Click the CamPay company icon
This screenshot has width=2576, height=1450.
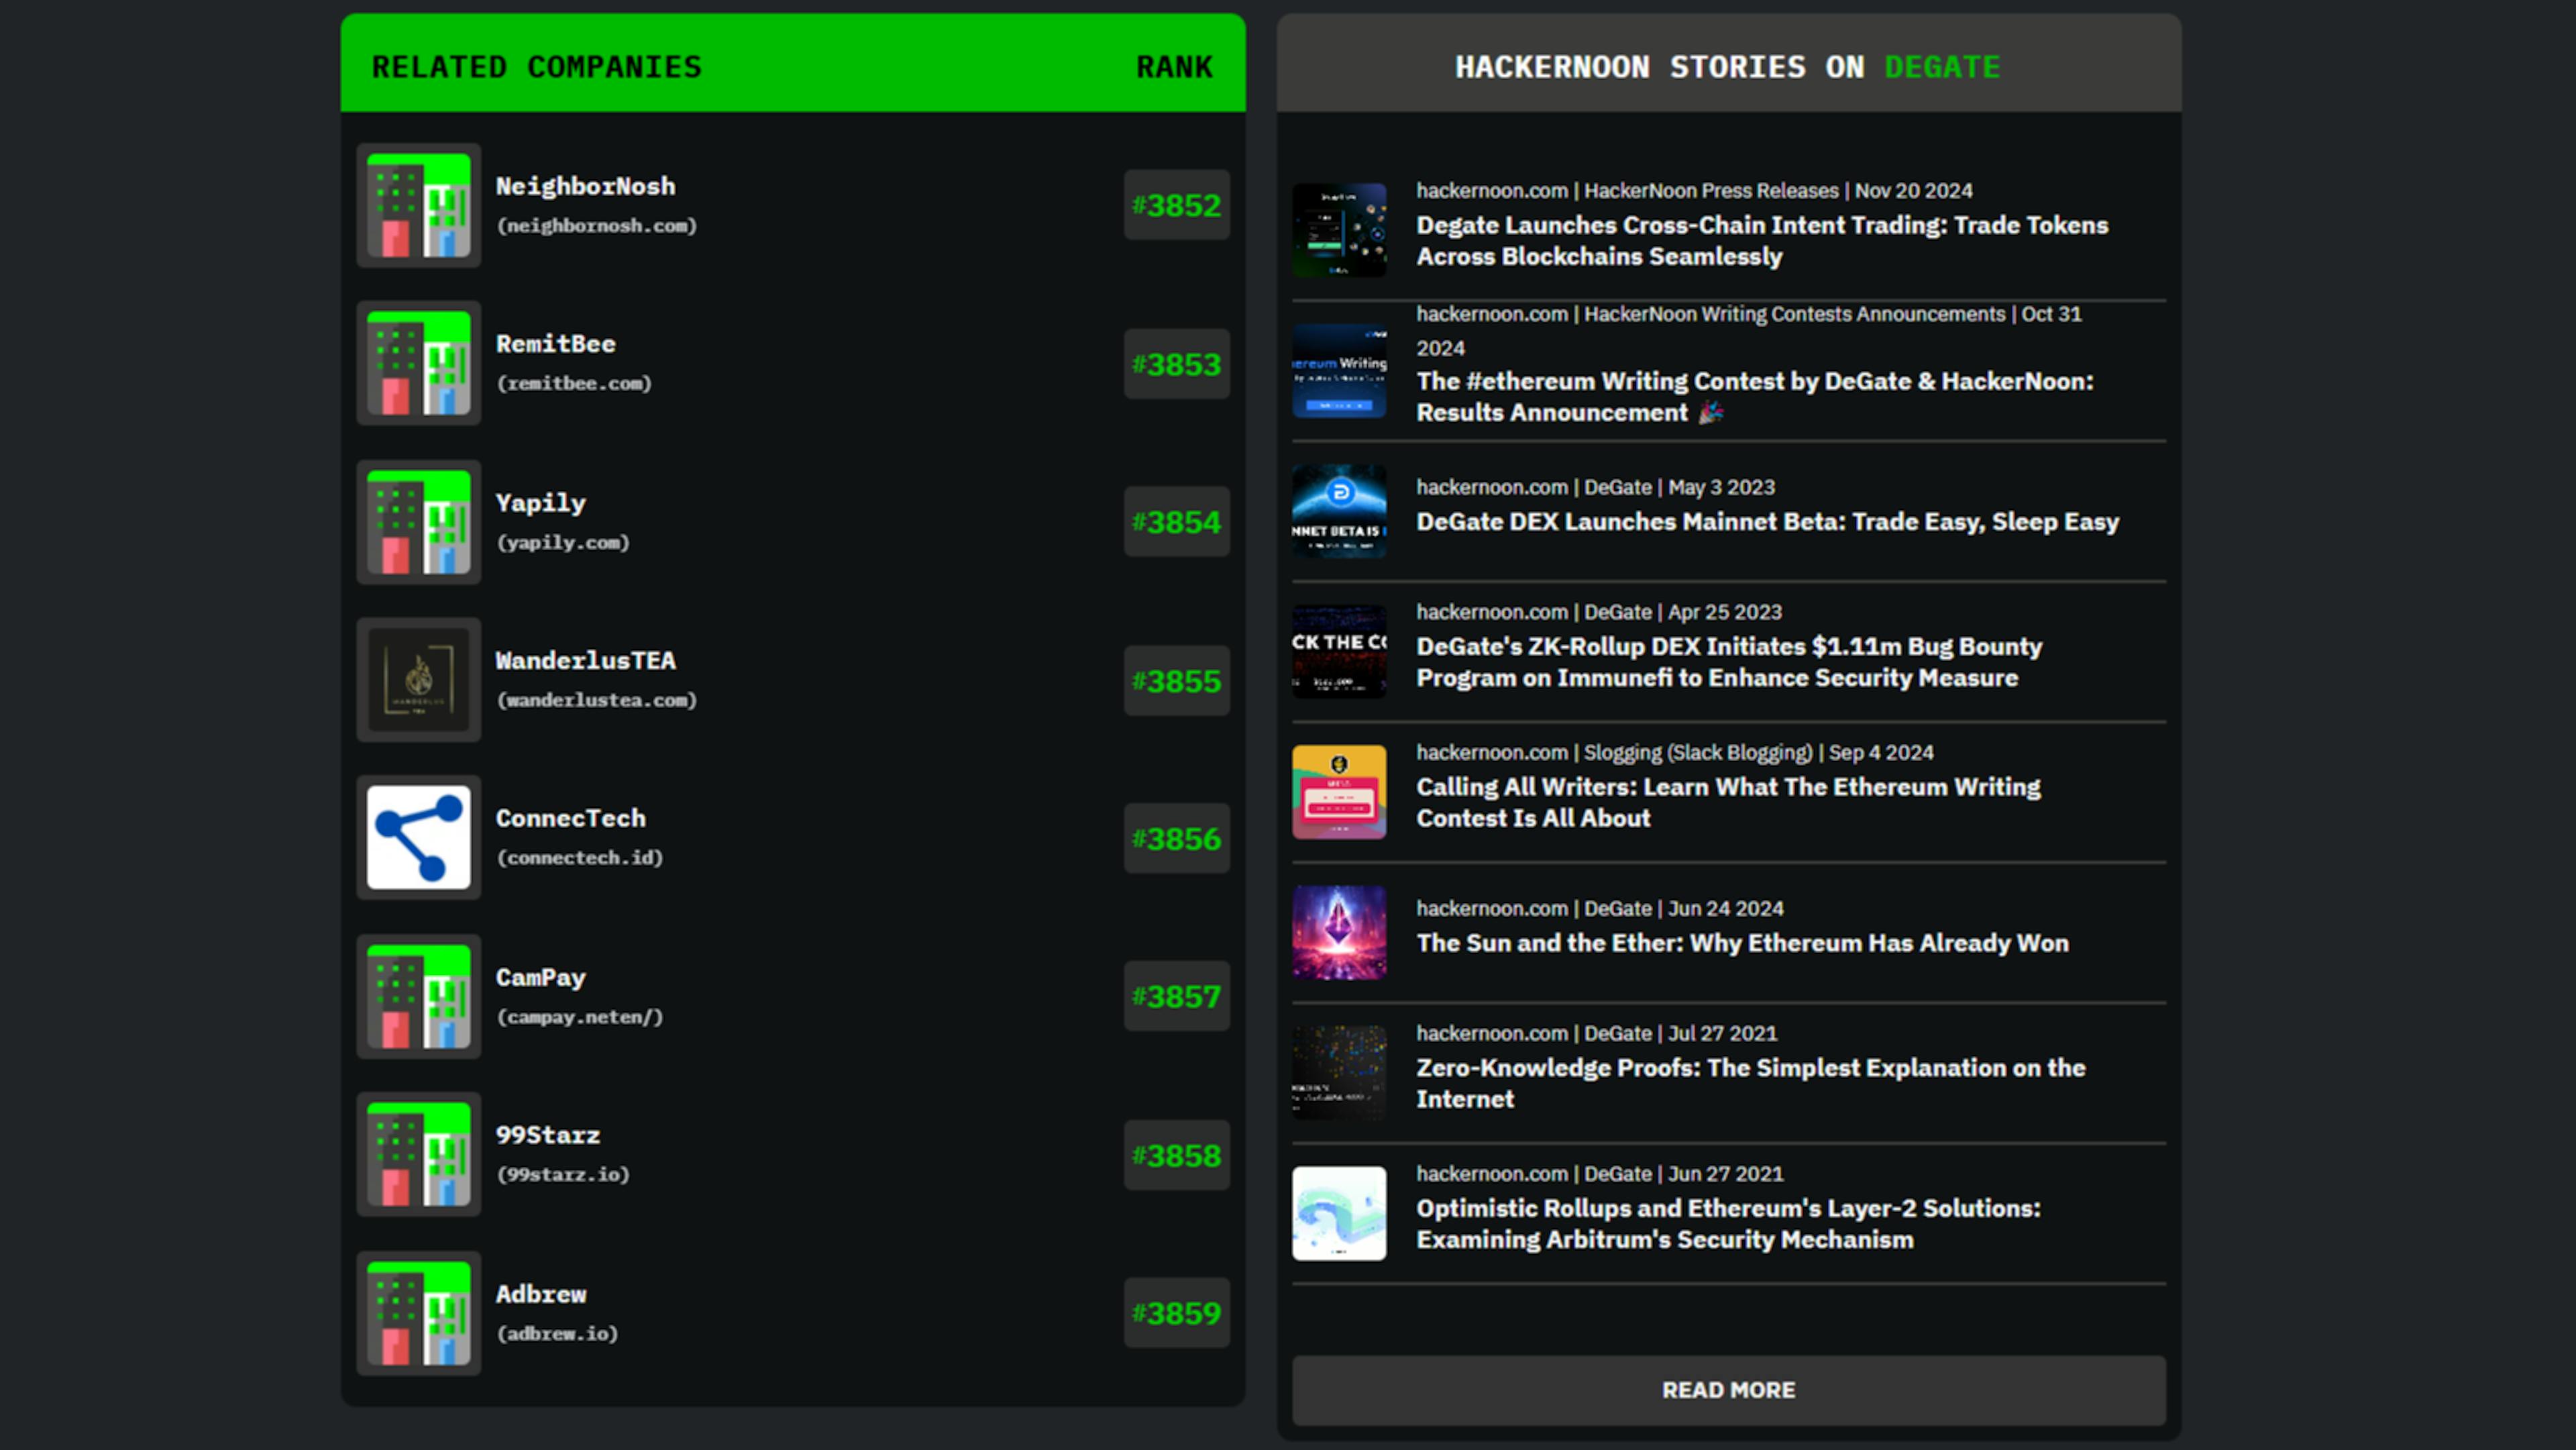click(419, 995)
